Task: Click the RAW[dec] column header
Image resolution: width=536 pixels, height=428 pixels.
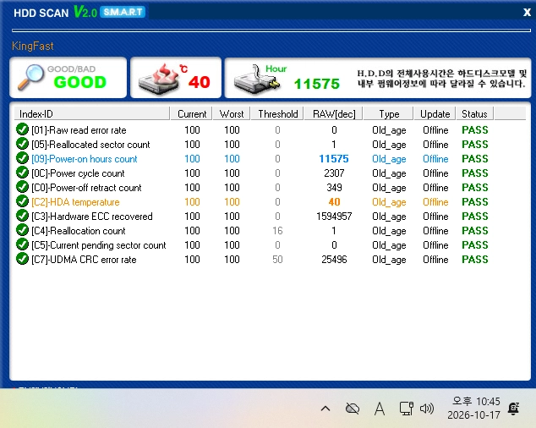Action: coord(334,113)
